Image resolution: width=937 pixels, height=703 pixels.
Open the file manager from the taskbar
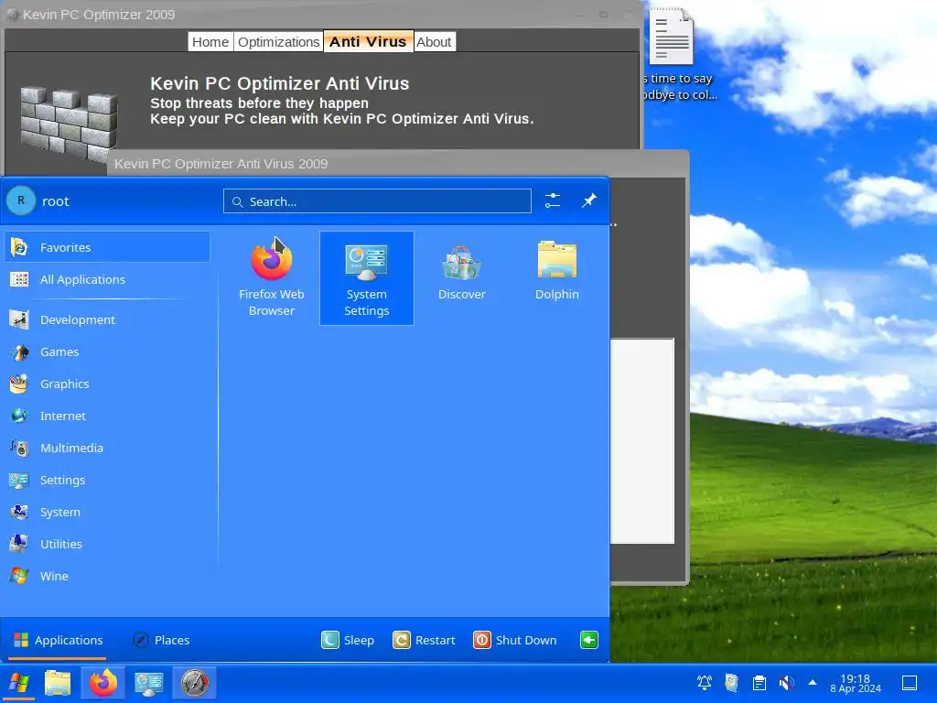(58, 683)
